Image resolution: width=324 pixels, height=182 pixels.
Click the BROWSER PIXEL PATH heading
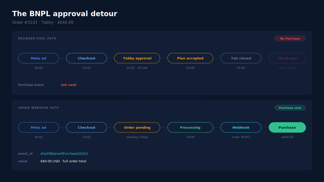click(x=37, y=38)
